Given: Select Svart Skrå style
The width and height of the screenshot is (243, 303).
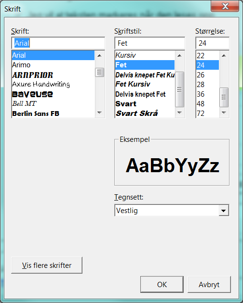Looking at the screenshot, I should point(145,114).
